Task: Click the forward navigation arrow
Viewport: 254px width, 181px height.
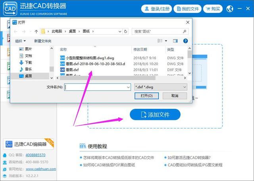Action: coord(24,31)
